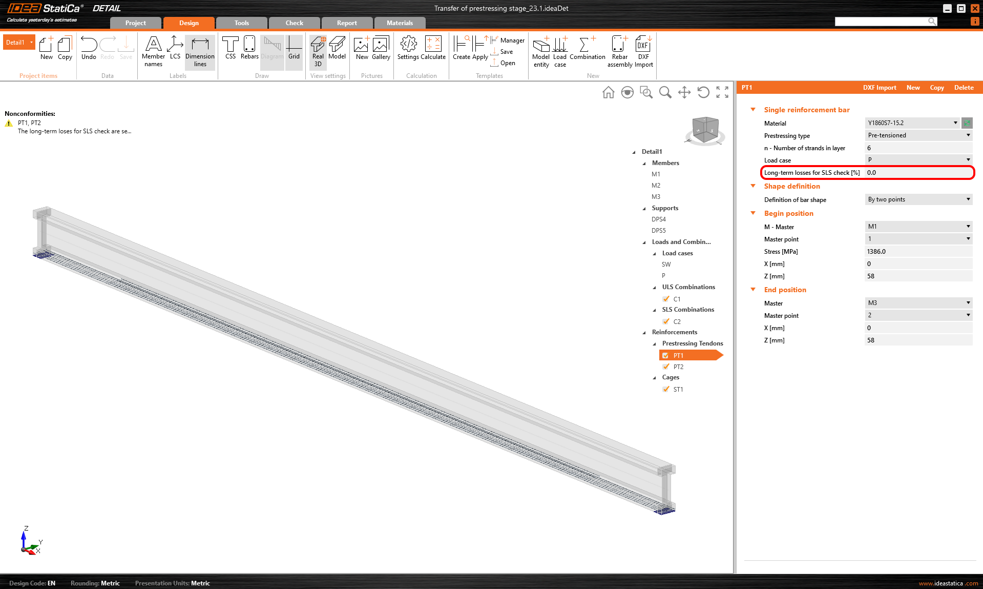Uncheck the PT2 prestressing tendon
Viewport: 983px width, 589px height.
pyautogui.click(x=666, y=367)
